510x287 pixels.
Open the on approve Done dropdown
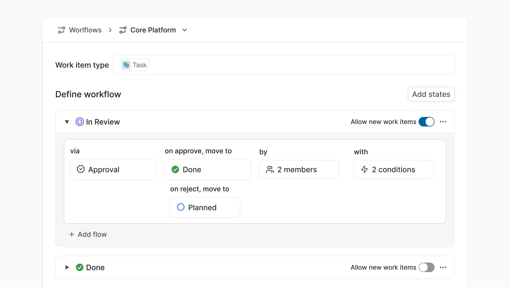tap(208, 170)
